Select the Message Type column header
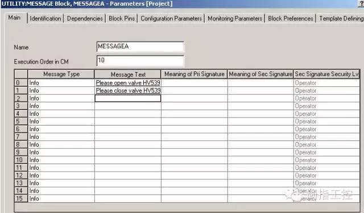 tap(61, 74)
